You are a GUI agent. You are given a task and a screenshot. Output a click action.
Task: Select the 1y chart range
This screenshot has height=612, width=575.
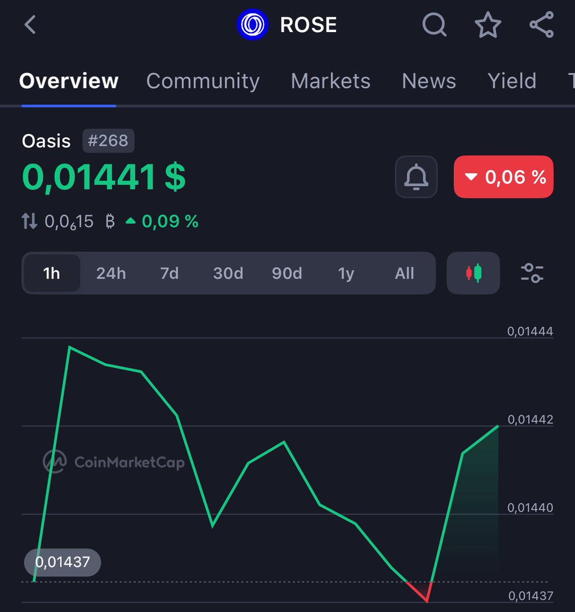click(x=346, y=273)
